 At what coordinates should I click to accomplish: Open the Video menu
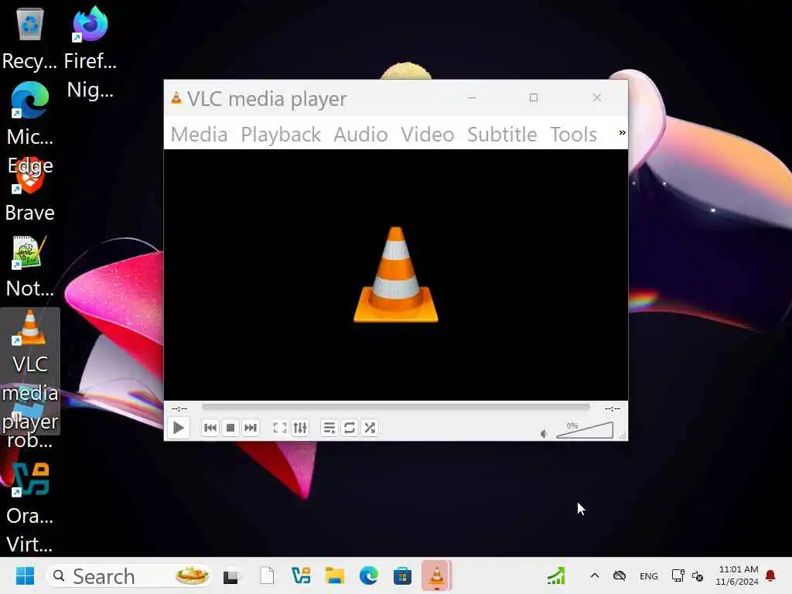pos(427,135)
